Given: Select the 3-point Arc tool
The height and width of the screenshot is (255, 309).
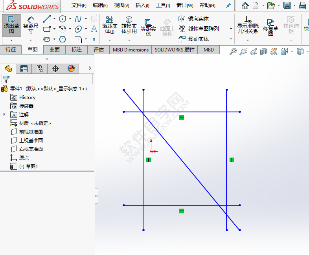Looking at the screenshot, I should click(x=63, y=29).
